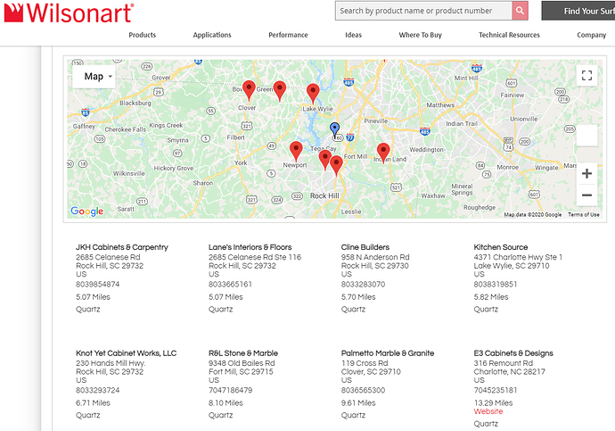
Task: Click phone number 8036565300
Action: pyautogui.click(x=363, y=390)
